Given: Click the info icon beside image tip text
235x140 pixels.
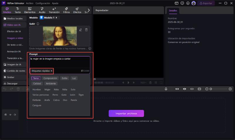Looking at the screenshot, I should pos(90,49).
